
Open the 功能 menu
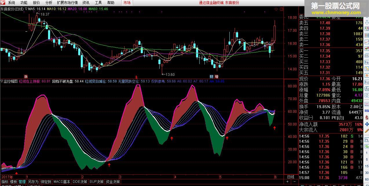coord(24,3)
